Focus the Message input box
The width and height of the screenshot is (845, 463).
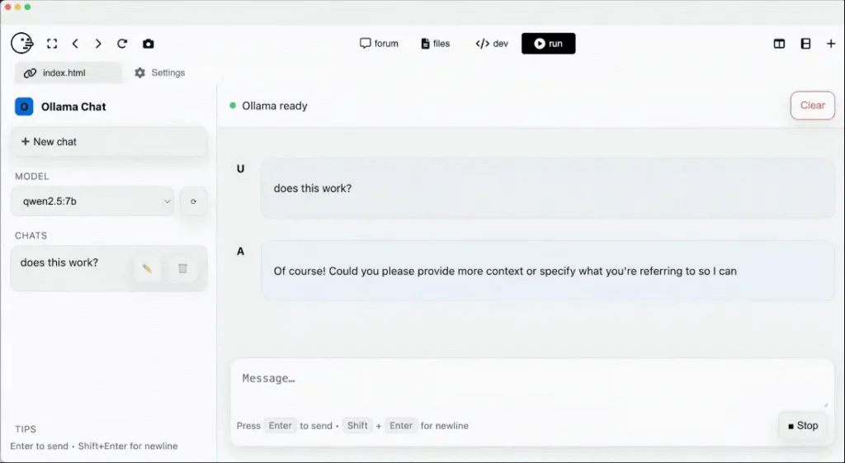[532, 385]
